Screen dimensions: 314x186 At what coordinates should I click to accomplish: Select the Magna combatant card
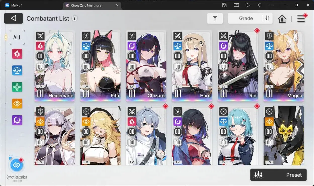284,66
